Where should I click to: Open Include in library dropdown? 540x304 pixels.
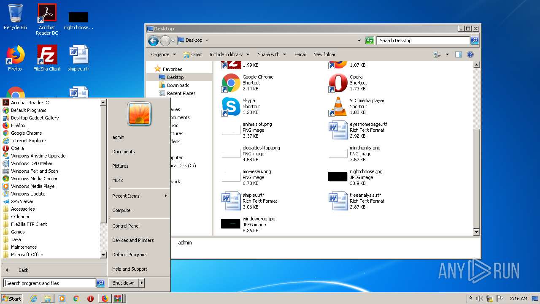229,54
